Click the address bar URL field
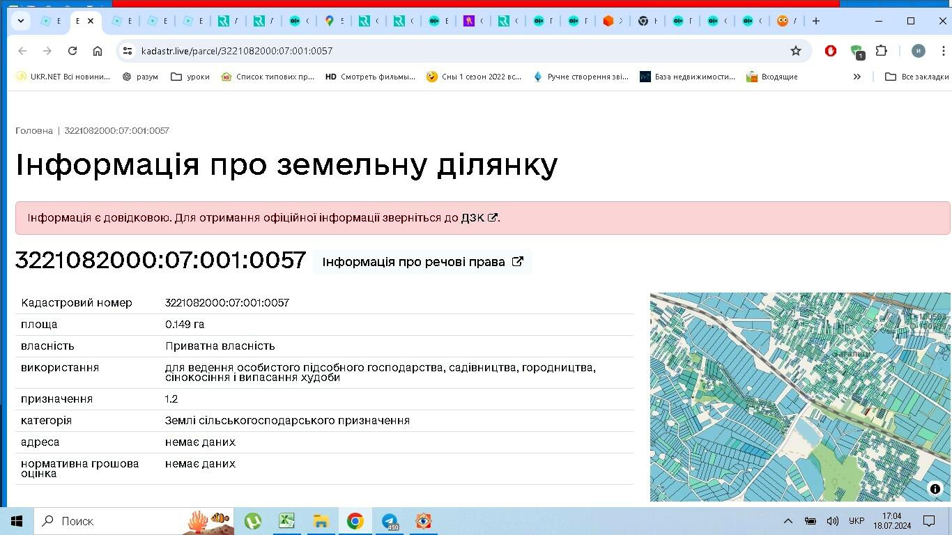Screen dimensions: 952x535 [x=418, y=51]
